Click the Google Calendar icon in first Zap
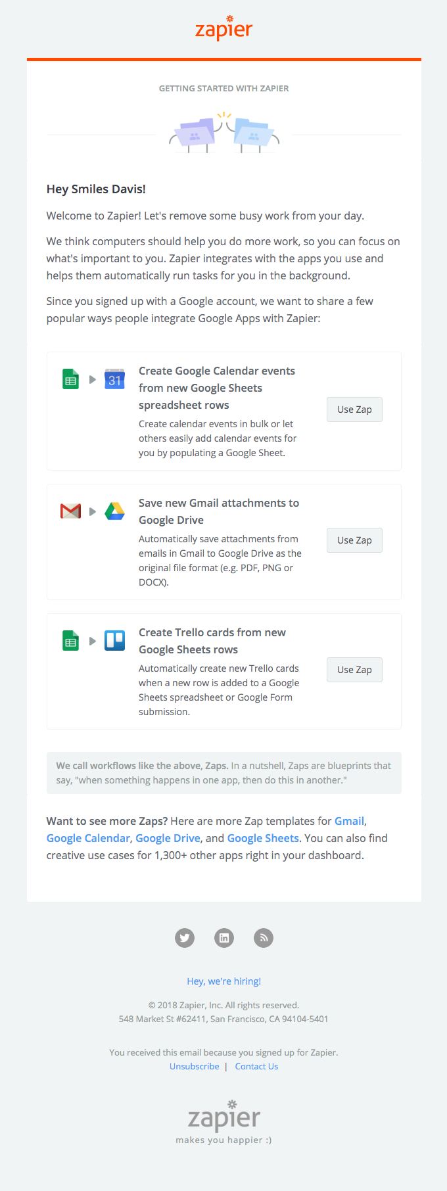The height and width of the screenshot is (1191, 447). [x=115, y=379]
